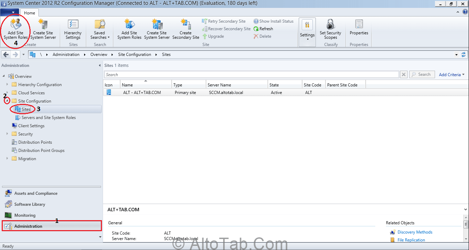Select the Home ribbon tab
This screenshot has width=469, height=250.
30,13
